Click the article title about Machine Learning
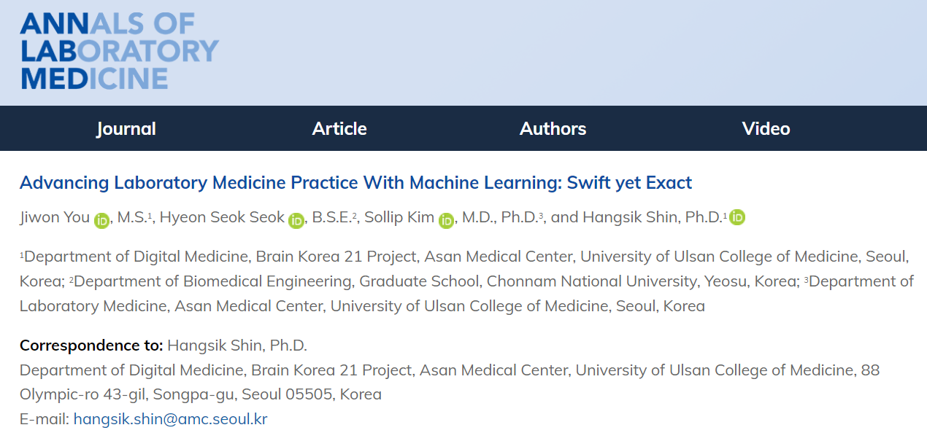The width and height of the screenshot is (927, 441). 355,182
